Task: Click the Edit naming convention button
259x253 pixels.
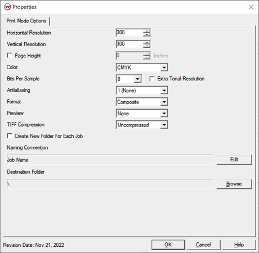Action: (234, 160)
